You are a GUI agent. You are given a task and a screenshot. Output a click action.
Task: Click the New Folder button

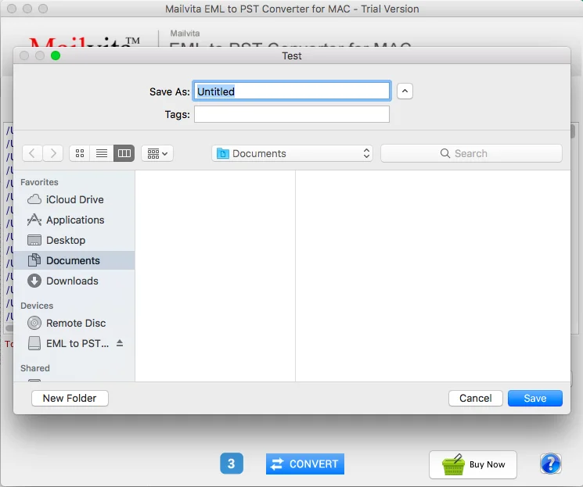tap(70, 398)
